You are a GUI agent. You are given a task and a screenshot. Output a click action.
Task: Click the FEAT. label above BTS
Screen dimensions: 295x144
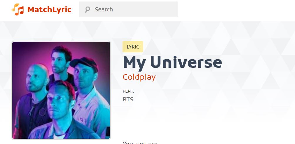coord(128,91)
